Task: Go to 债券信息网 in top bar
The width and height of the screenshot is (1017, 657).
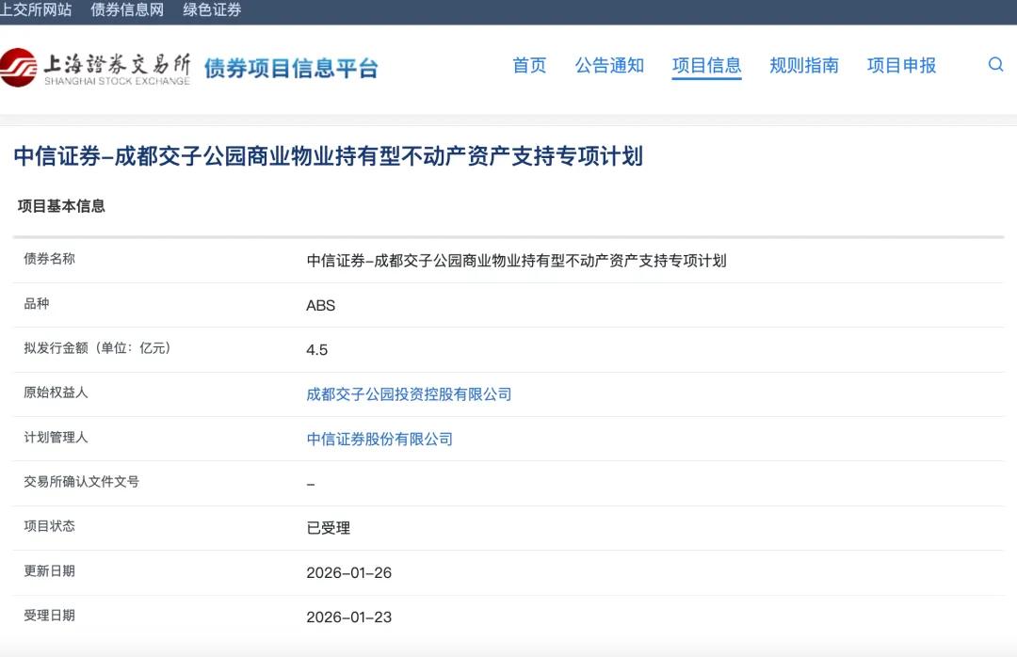Action: pos(127,9)
